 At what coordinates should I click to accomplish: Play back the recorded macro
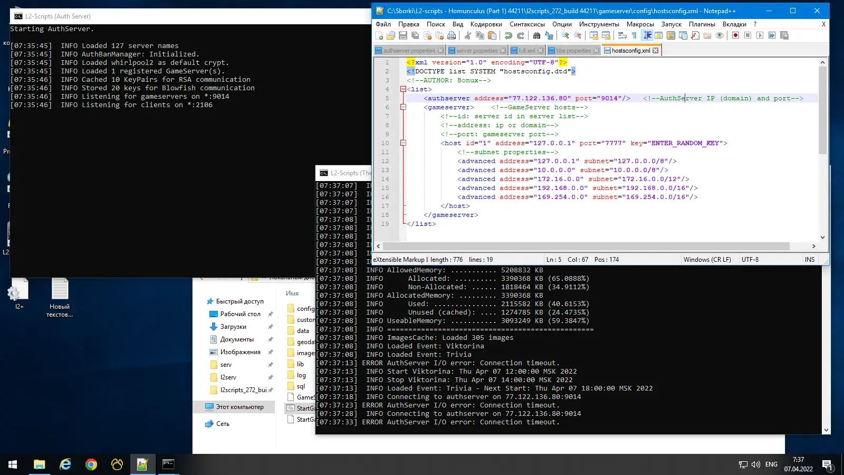point(760,35)
